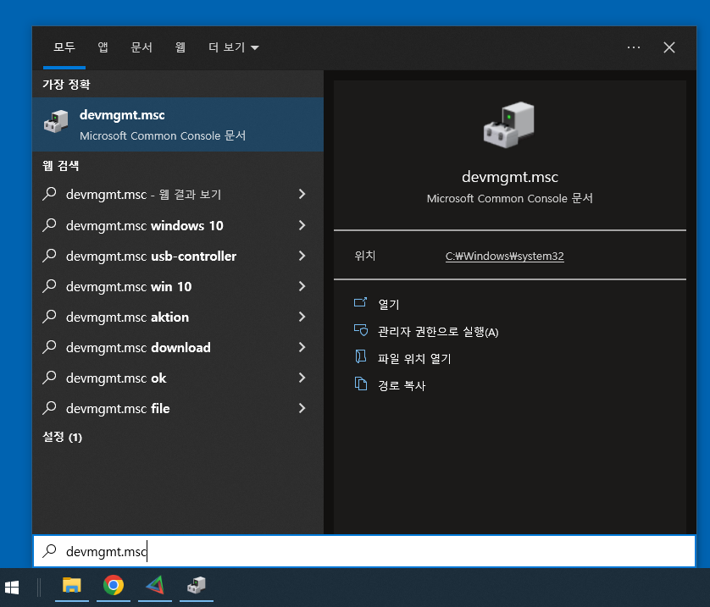Choose 관리자 권한으로 실행(A)

click(438, 332)
